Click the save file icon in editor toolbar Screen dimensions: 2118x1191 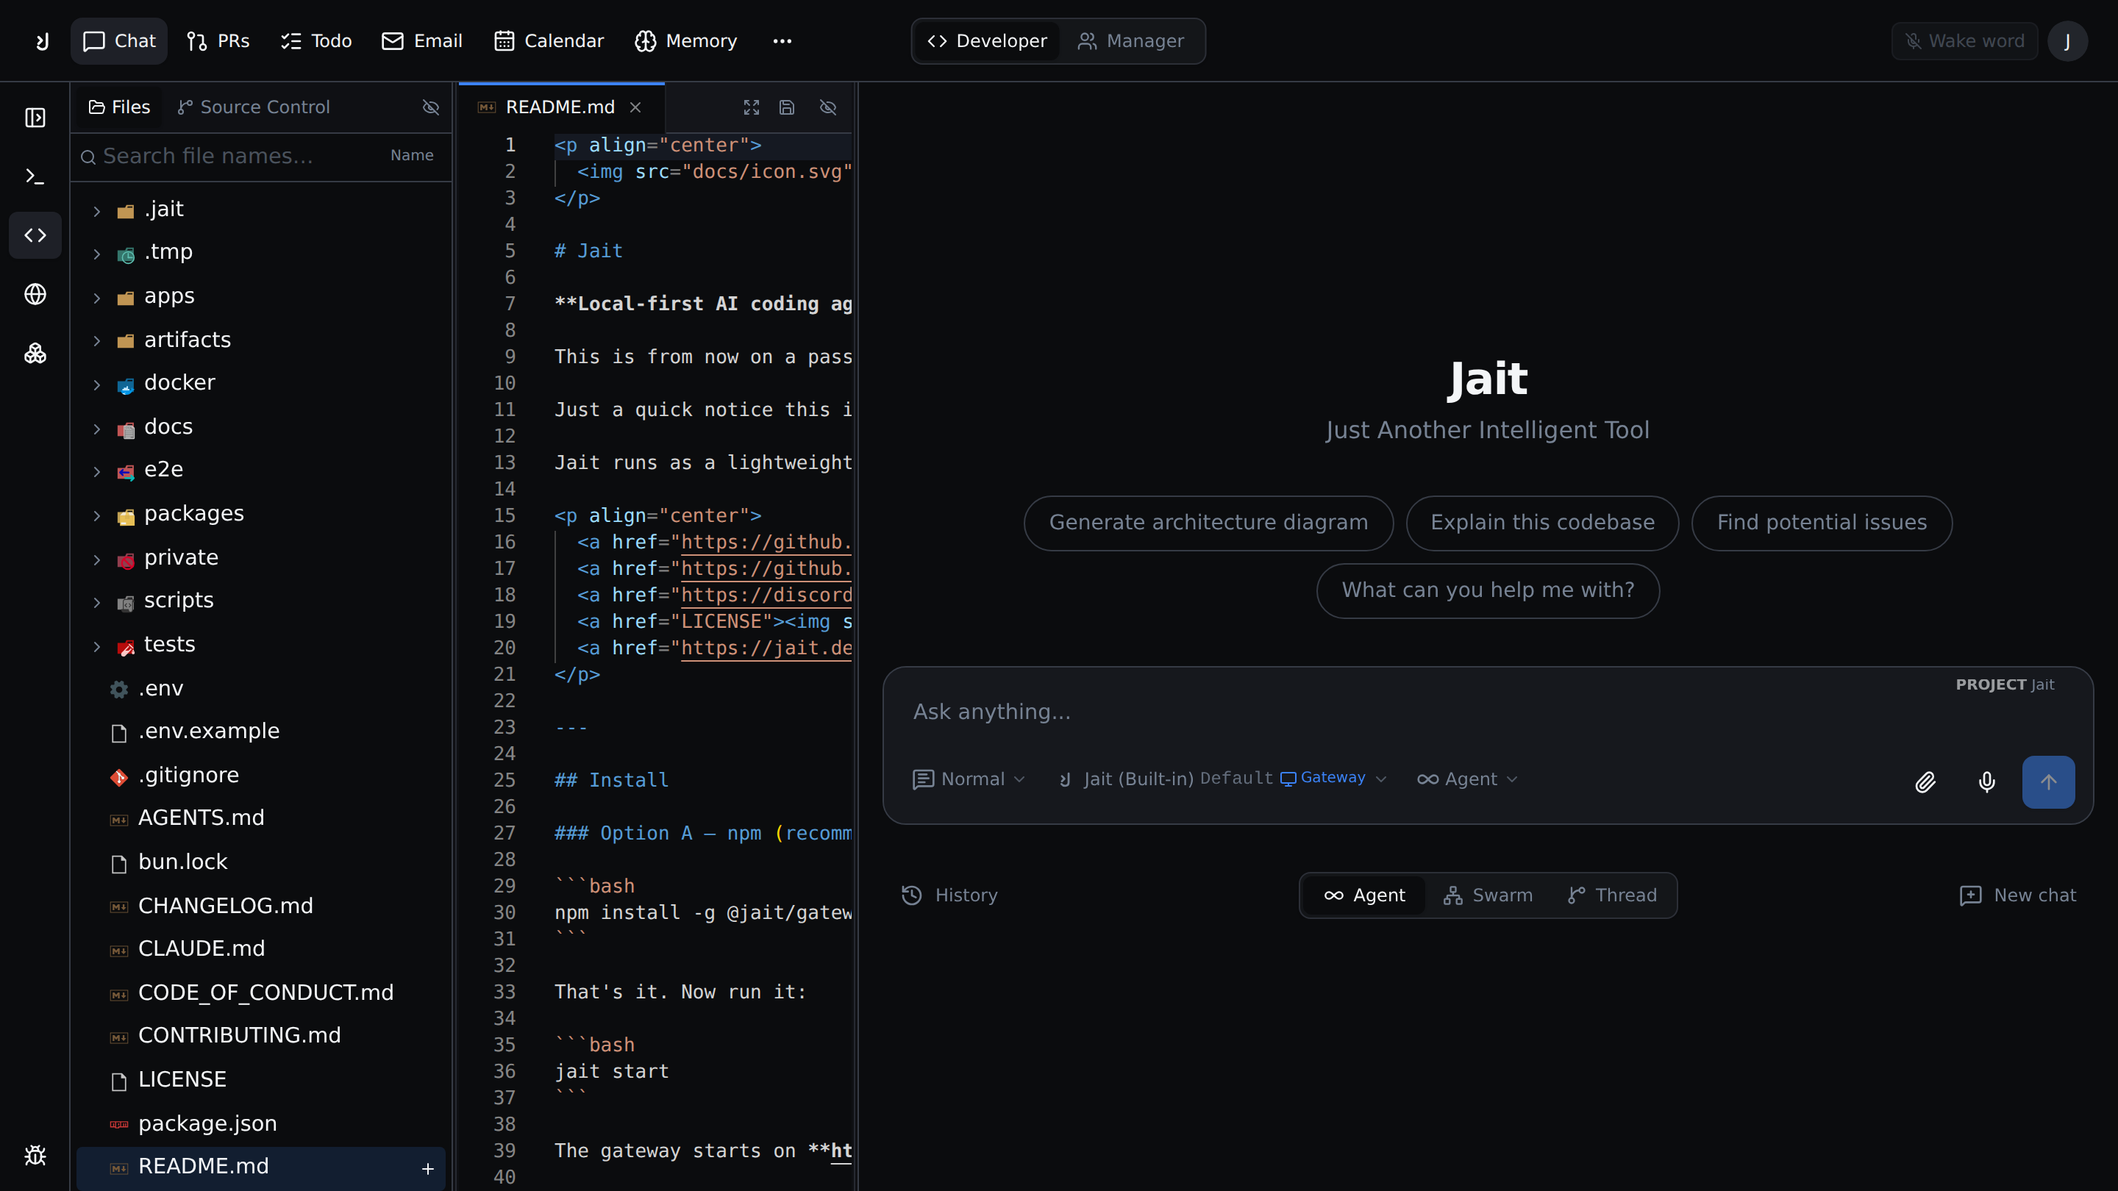(787, 107)
